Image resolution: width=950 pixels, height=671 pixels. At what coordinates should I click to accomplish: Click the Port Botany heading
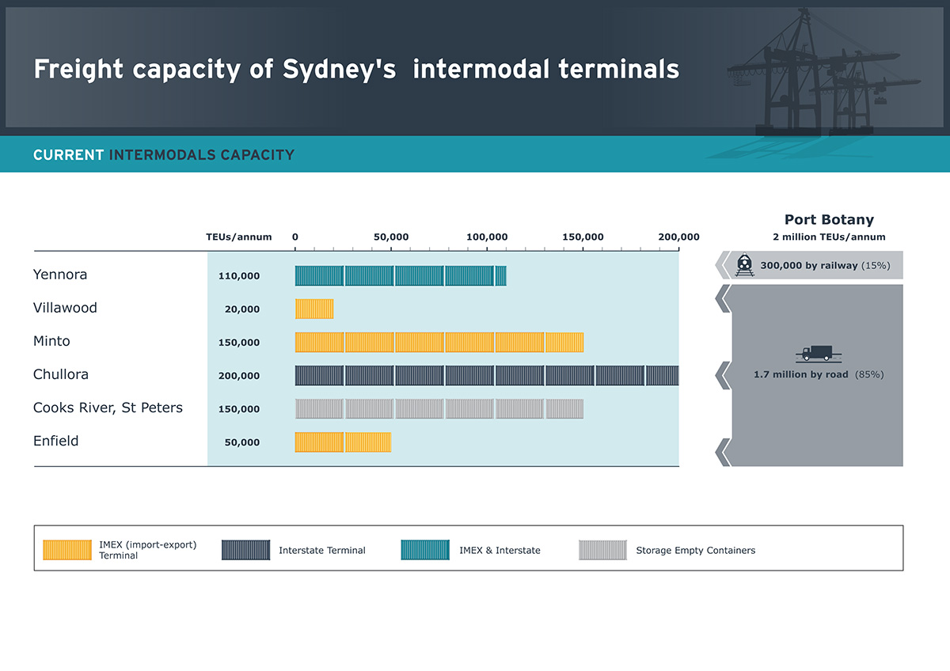(x=829, y=220)
